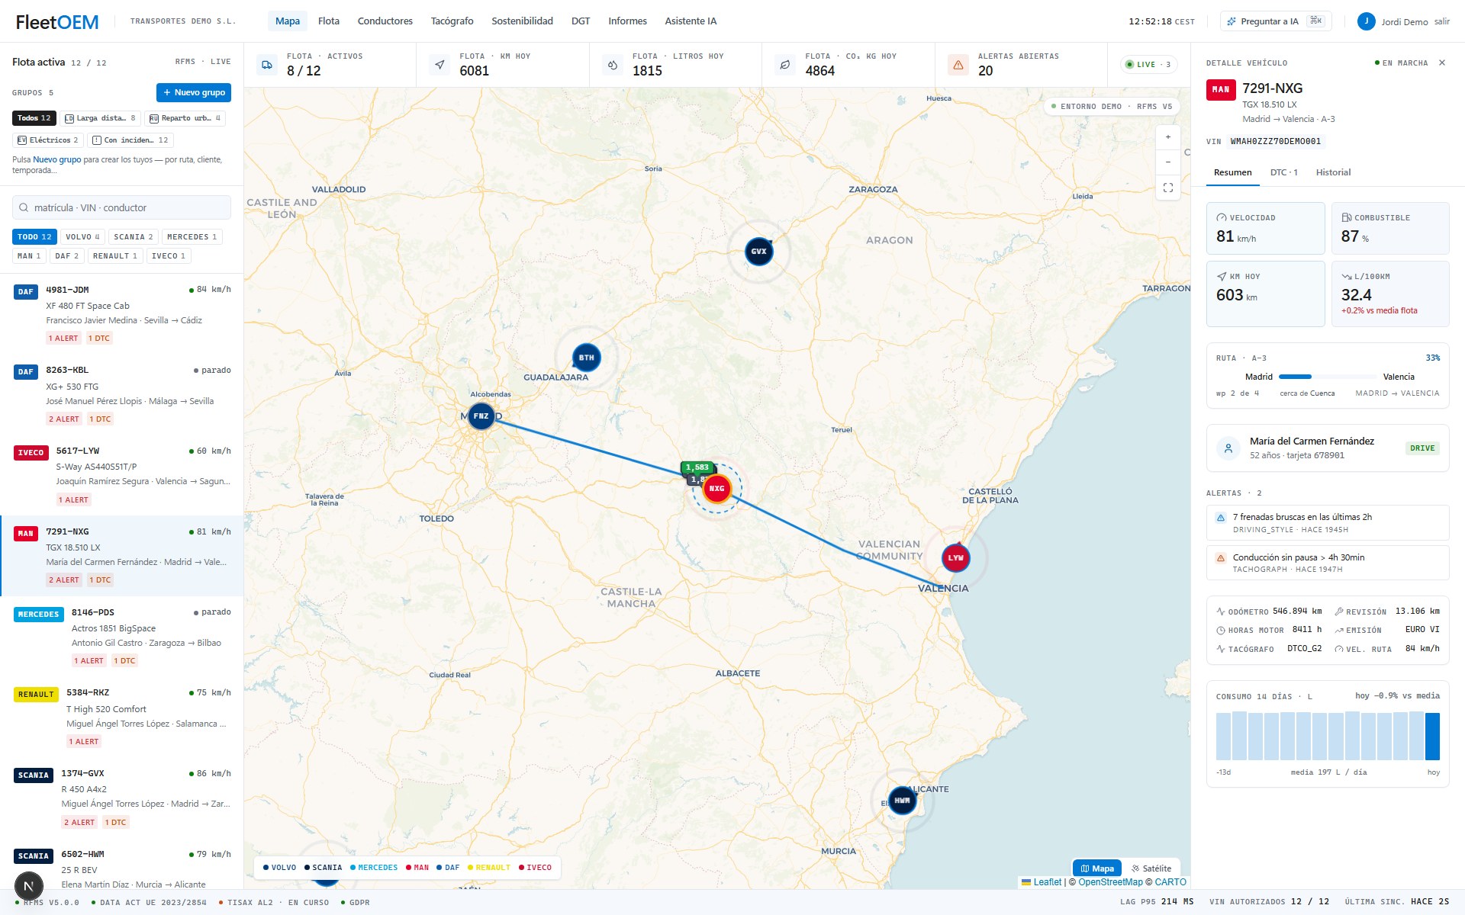Click the km today navigation arrow icon
This screenshot has width=1465, height=915.
[x=439, y=65]
